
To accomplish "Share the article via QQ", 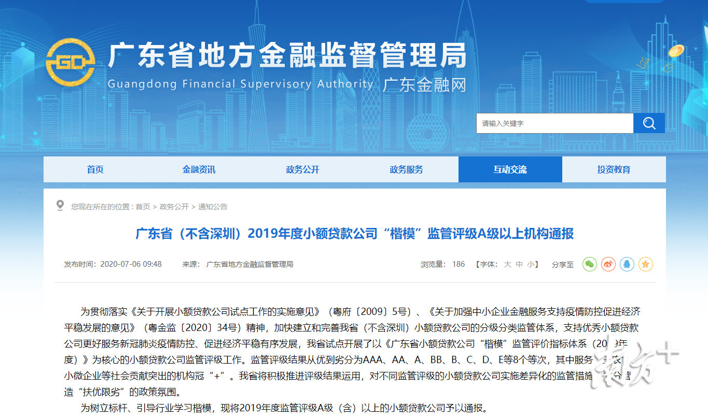I will [x=627, y=264].
